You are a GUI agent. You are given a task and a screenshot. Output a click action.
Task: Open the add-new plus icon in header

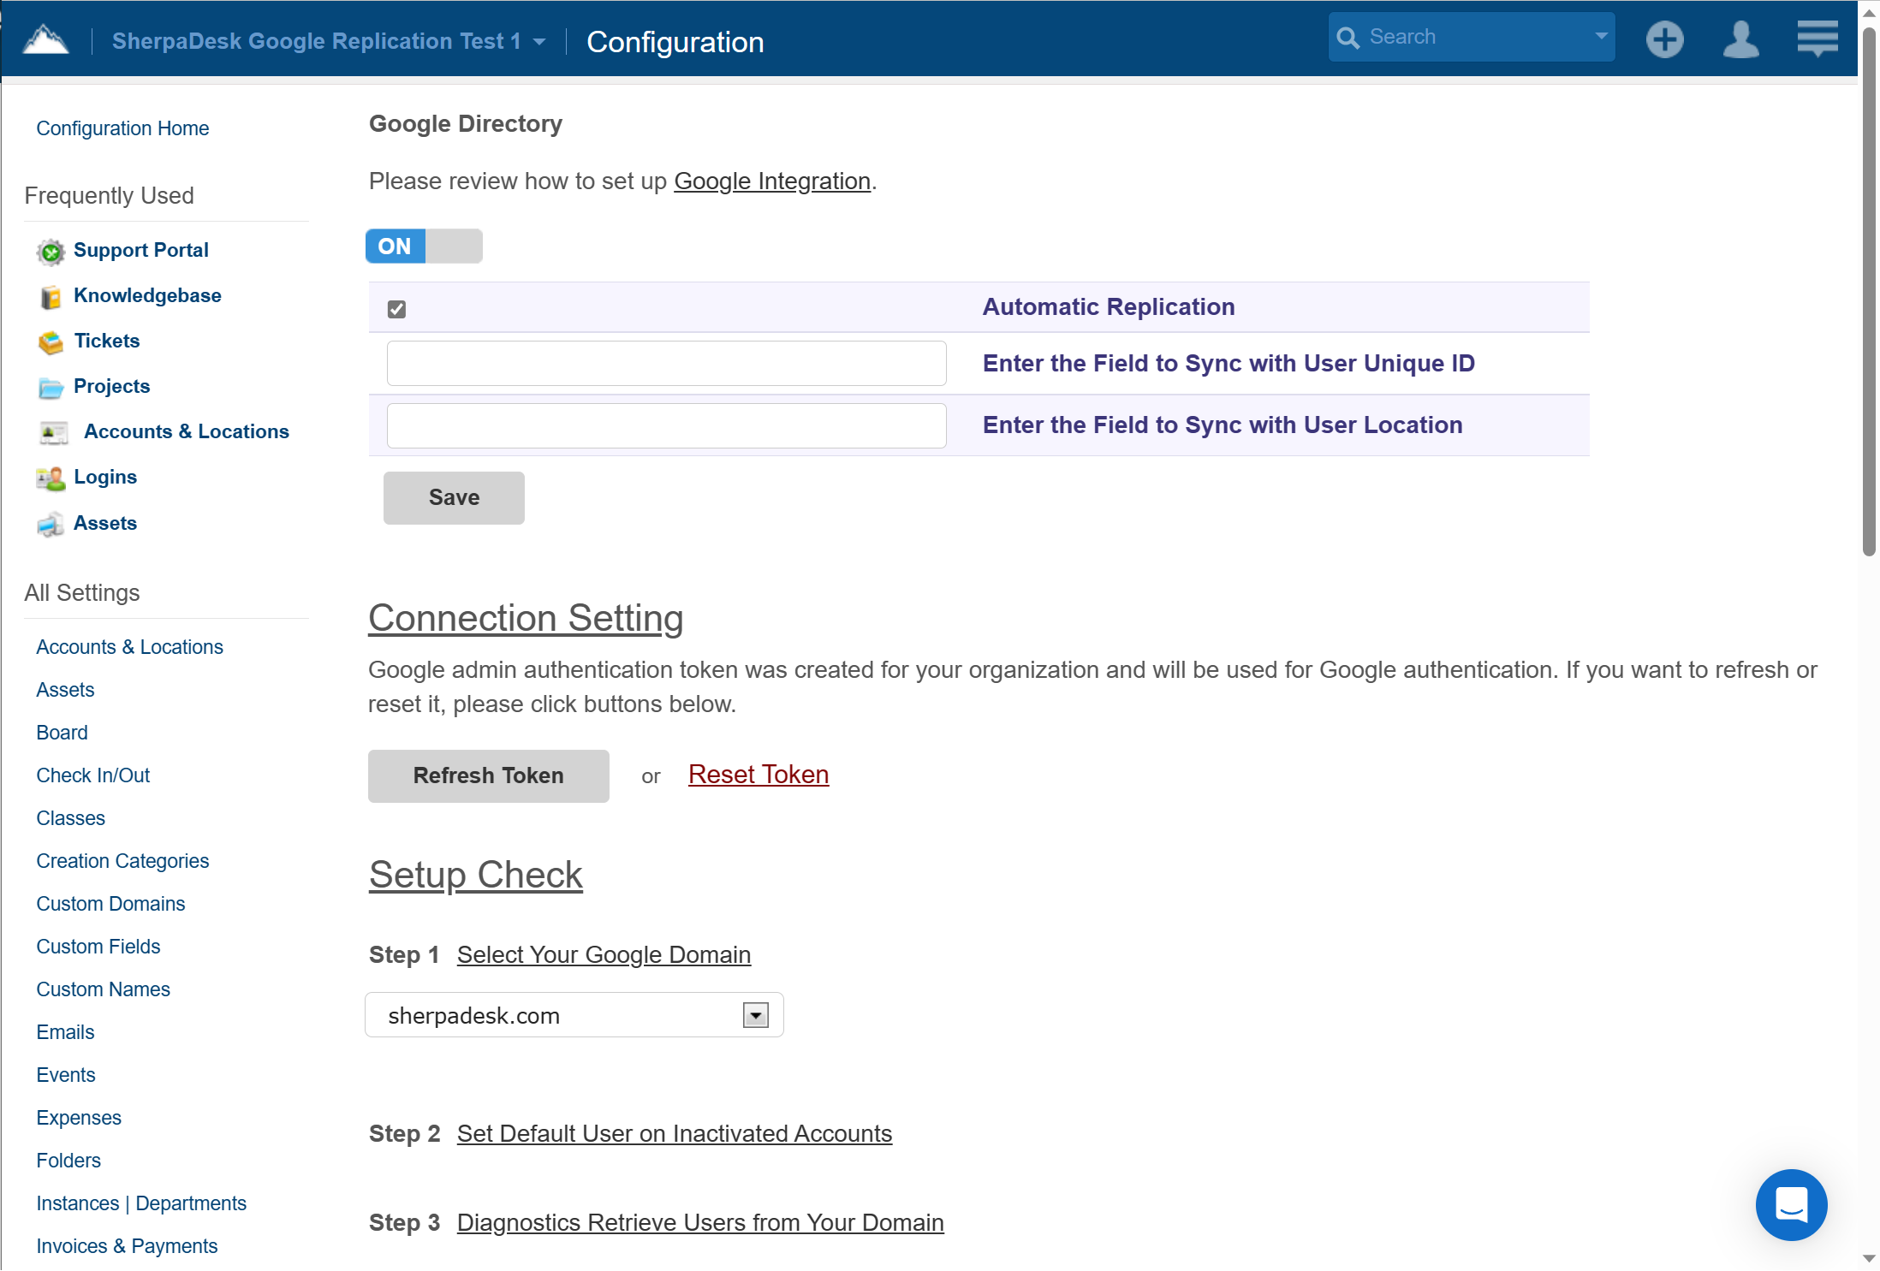[x=1664, y=39]
